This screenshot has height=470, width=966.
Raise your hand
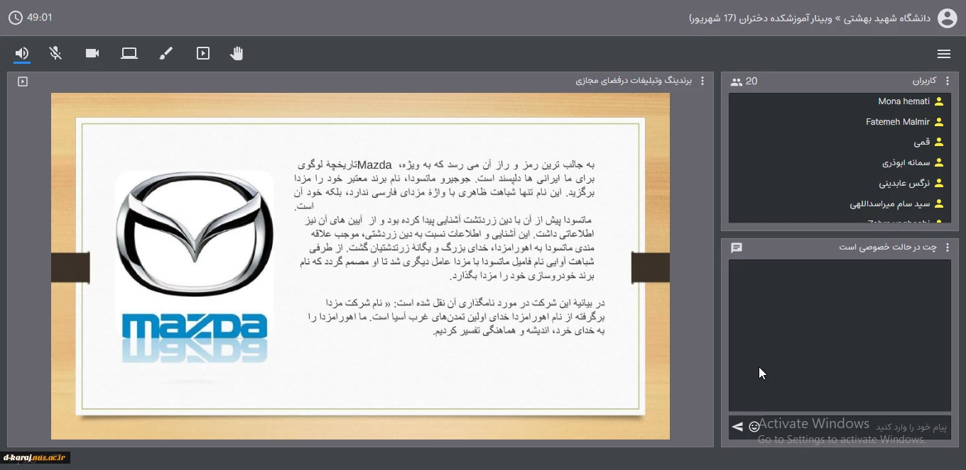click(237, 53)
